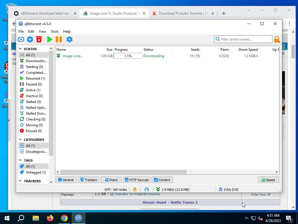The width and height of the screenshot is (298, 224).
Task: Filter by Seeding (0) status
Action: click(x=33, y=67)
